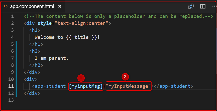Click red annotation marker number 2
217x111 pixels.
coord(125,76)
